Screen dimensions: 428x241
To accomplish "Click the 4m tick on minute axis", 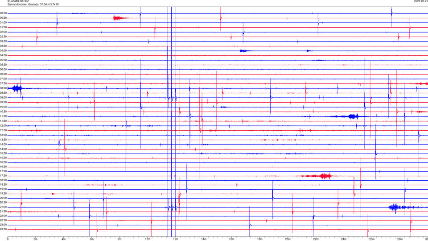I will (64, 239).
